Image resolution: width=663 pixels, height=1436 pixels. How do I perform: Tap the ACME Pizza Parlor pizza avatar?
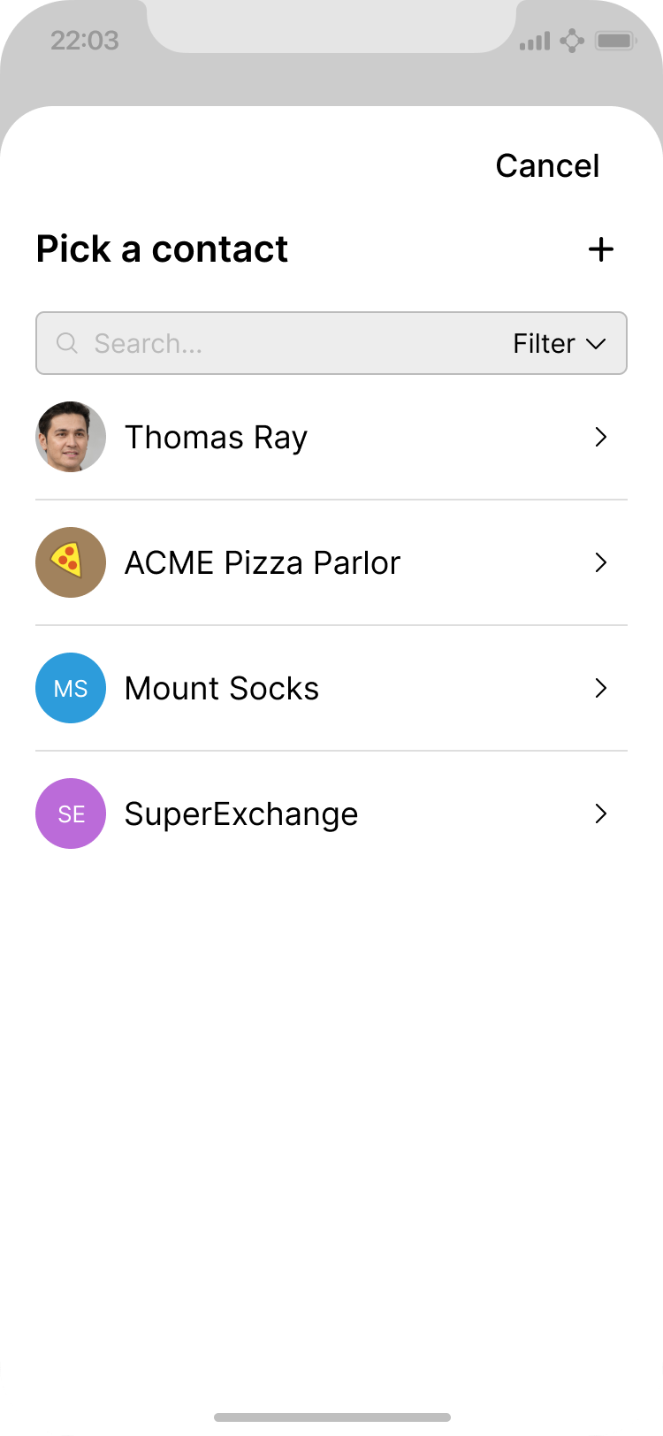[x=71, y=562]
